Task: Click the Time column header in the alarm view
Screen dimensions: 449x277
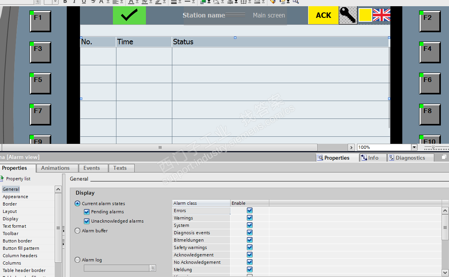Action: 144,42
